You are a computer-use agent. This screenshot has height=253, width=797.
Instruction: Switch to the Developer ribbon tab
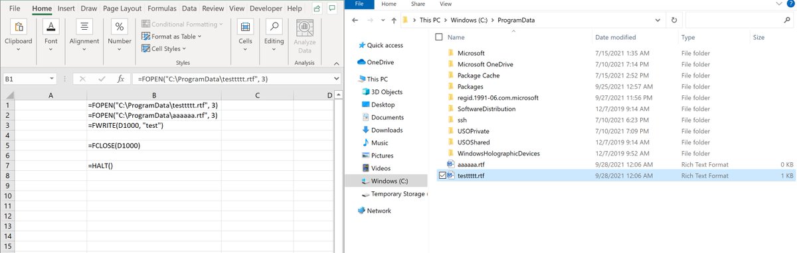266,9
